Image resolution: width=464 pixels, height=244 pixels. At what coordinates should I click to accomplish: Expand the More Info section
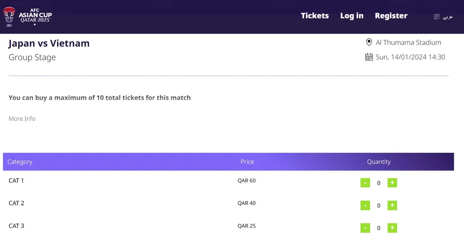click(x=22, y=119)
